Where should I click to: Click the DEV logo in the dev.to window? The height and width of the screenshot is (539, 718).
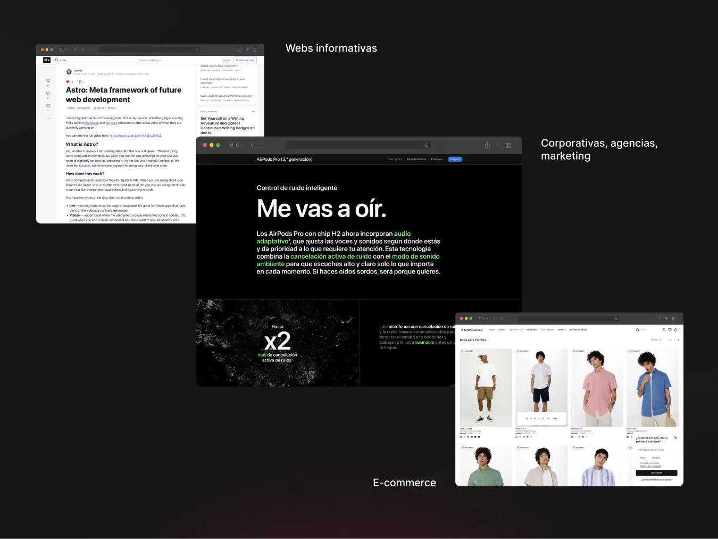(47, 60)
